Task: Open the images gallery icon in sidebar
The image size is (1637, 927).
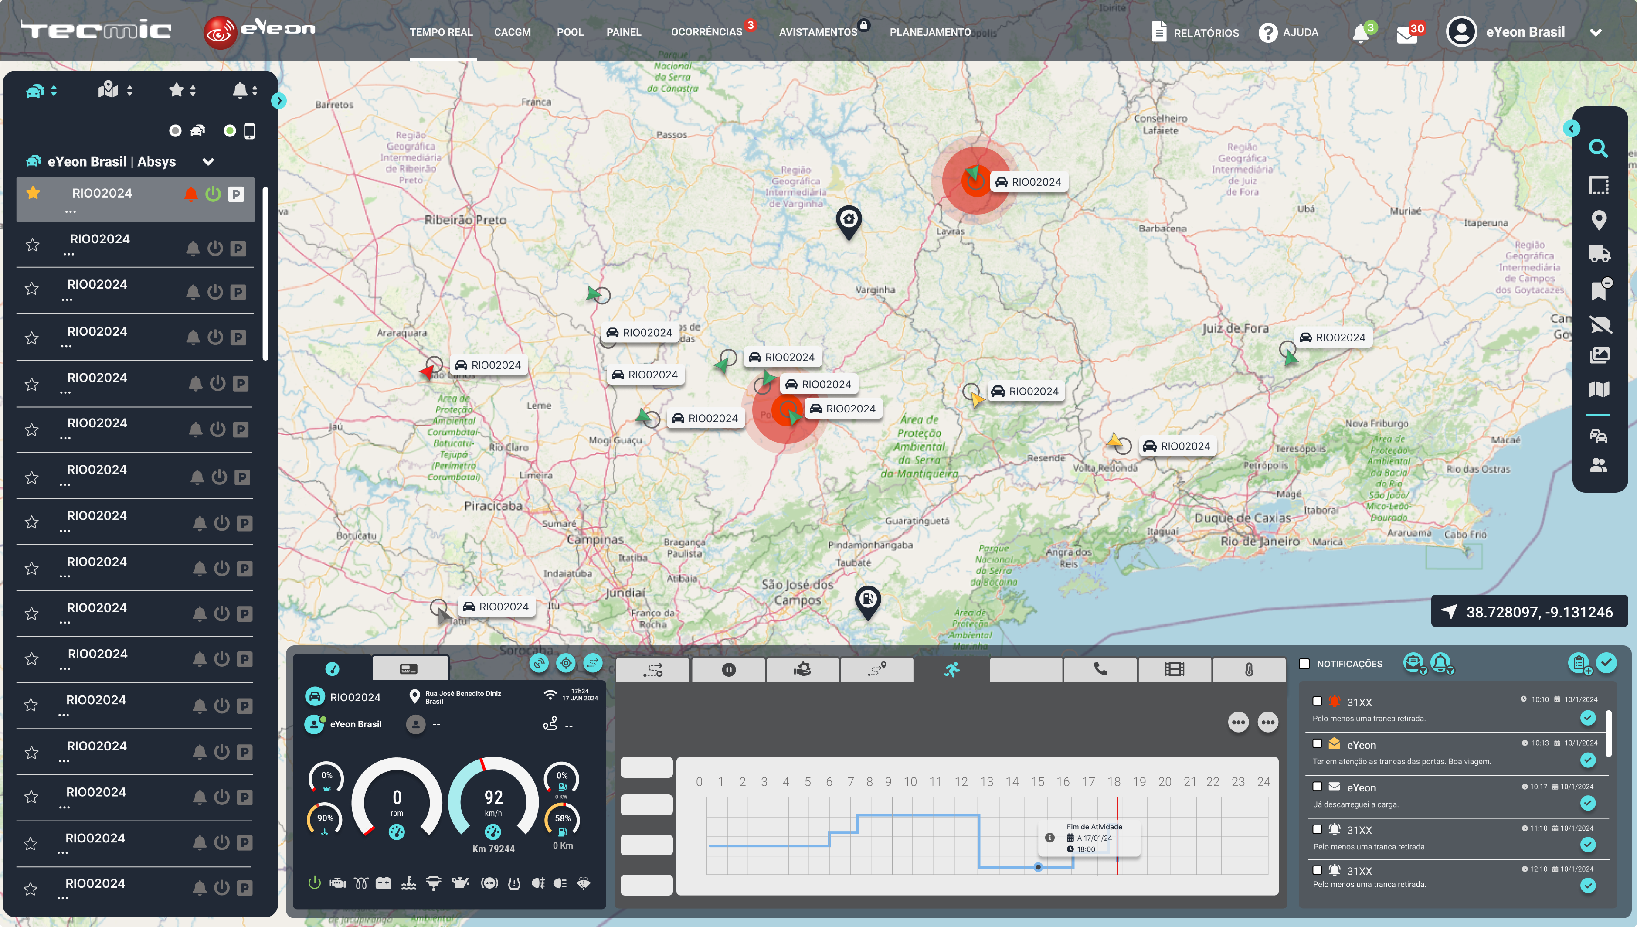Action: [1599, 355]
